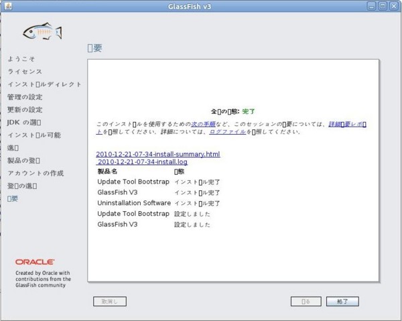Select the JDK の選択 step in the sidebar
Screen dimensions: 402x321
tap(24, 122)
